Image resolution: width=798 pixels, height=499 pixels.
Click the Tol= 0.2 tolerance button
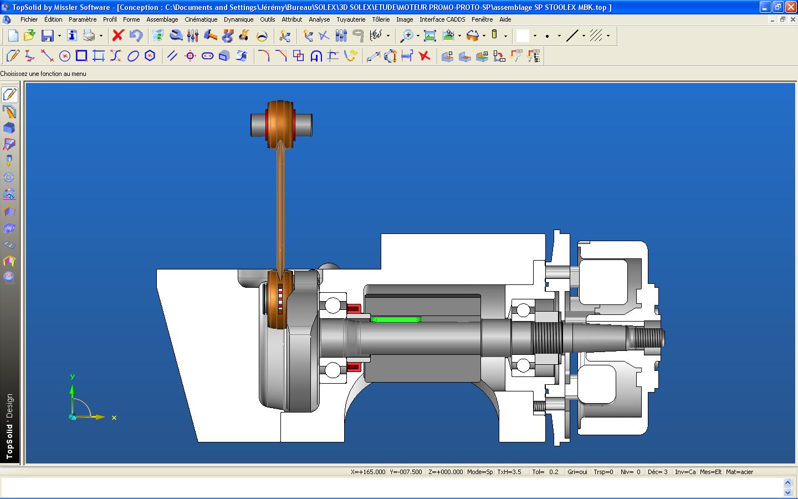[x=545, y=472]
